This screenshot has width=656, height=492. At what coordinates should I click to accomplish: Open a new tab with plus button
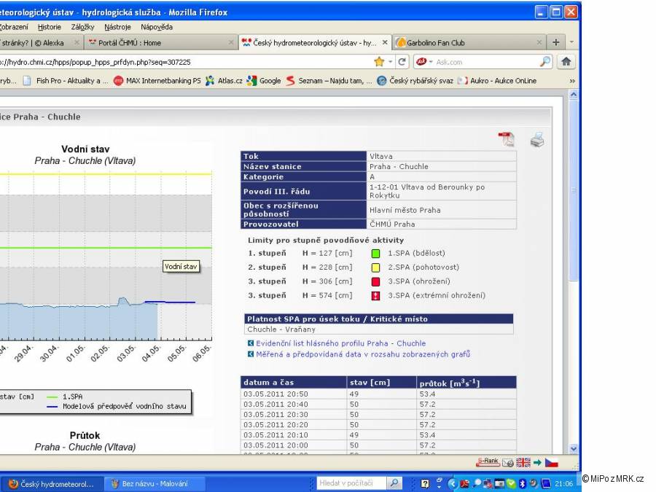pyautogui.click(x=555, y=42)
